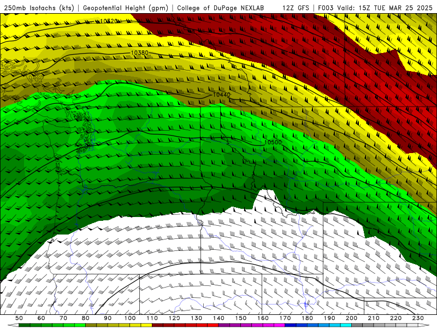Click the 190 value on the color scale
Image resolution: width=437 pixels, height=328 pixels.
click(329, 318)
